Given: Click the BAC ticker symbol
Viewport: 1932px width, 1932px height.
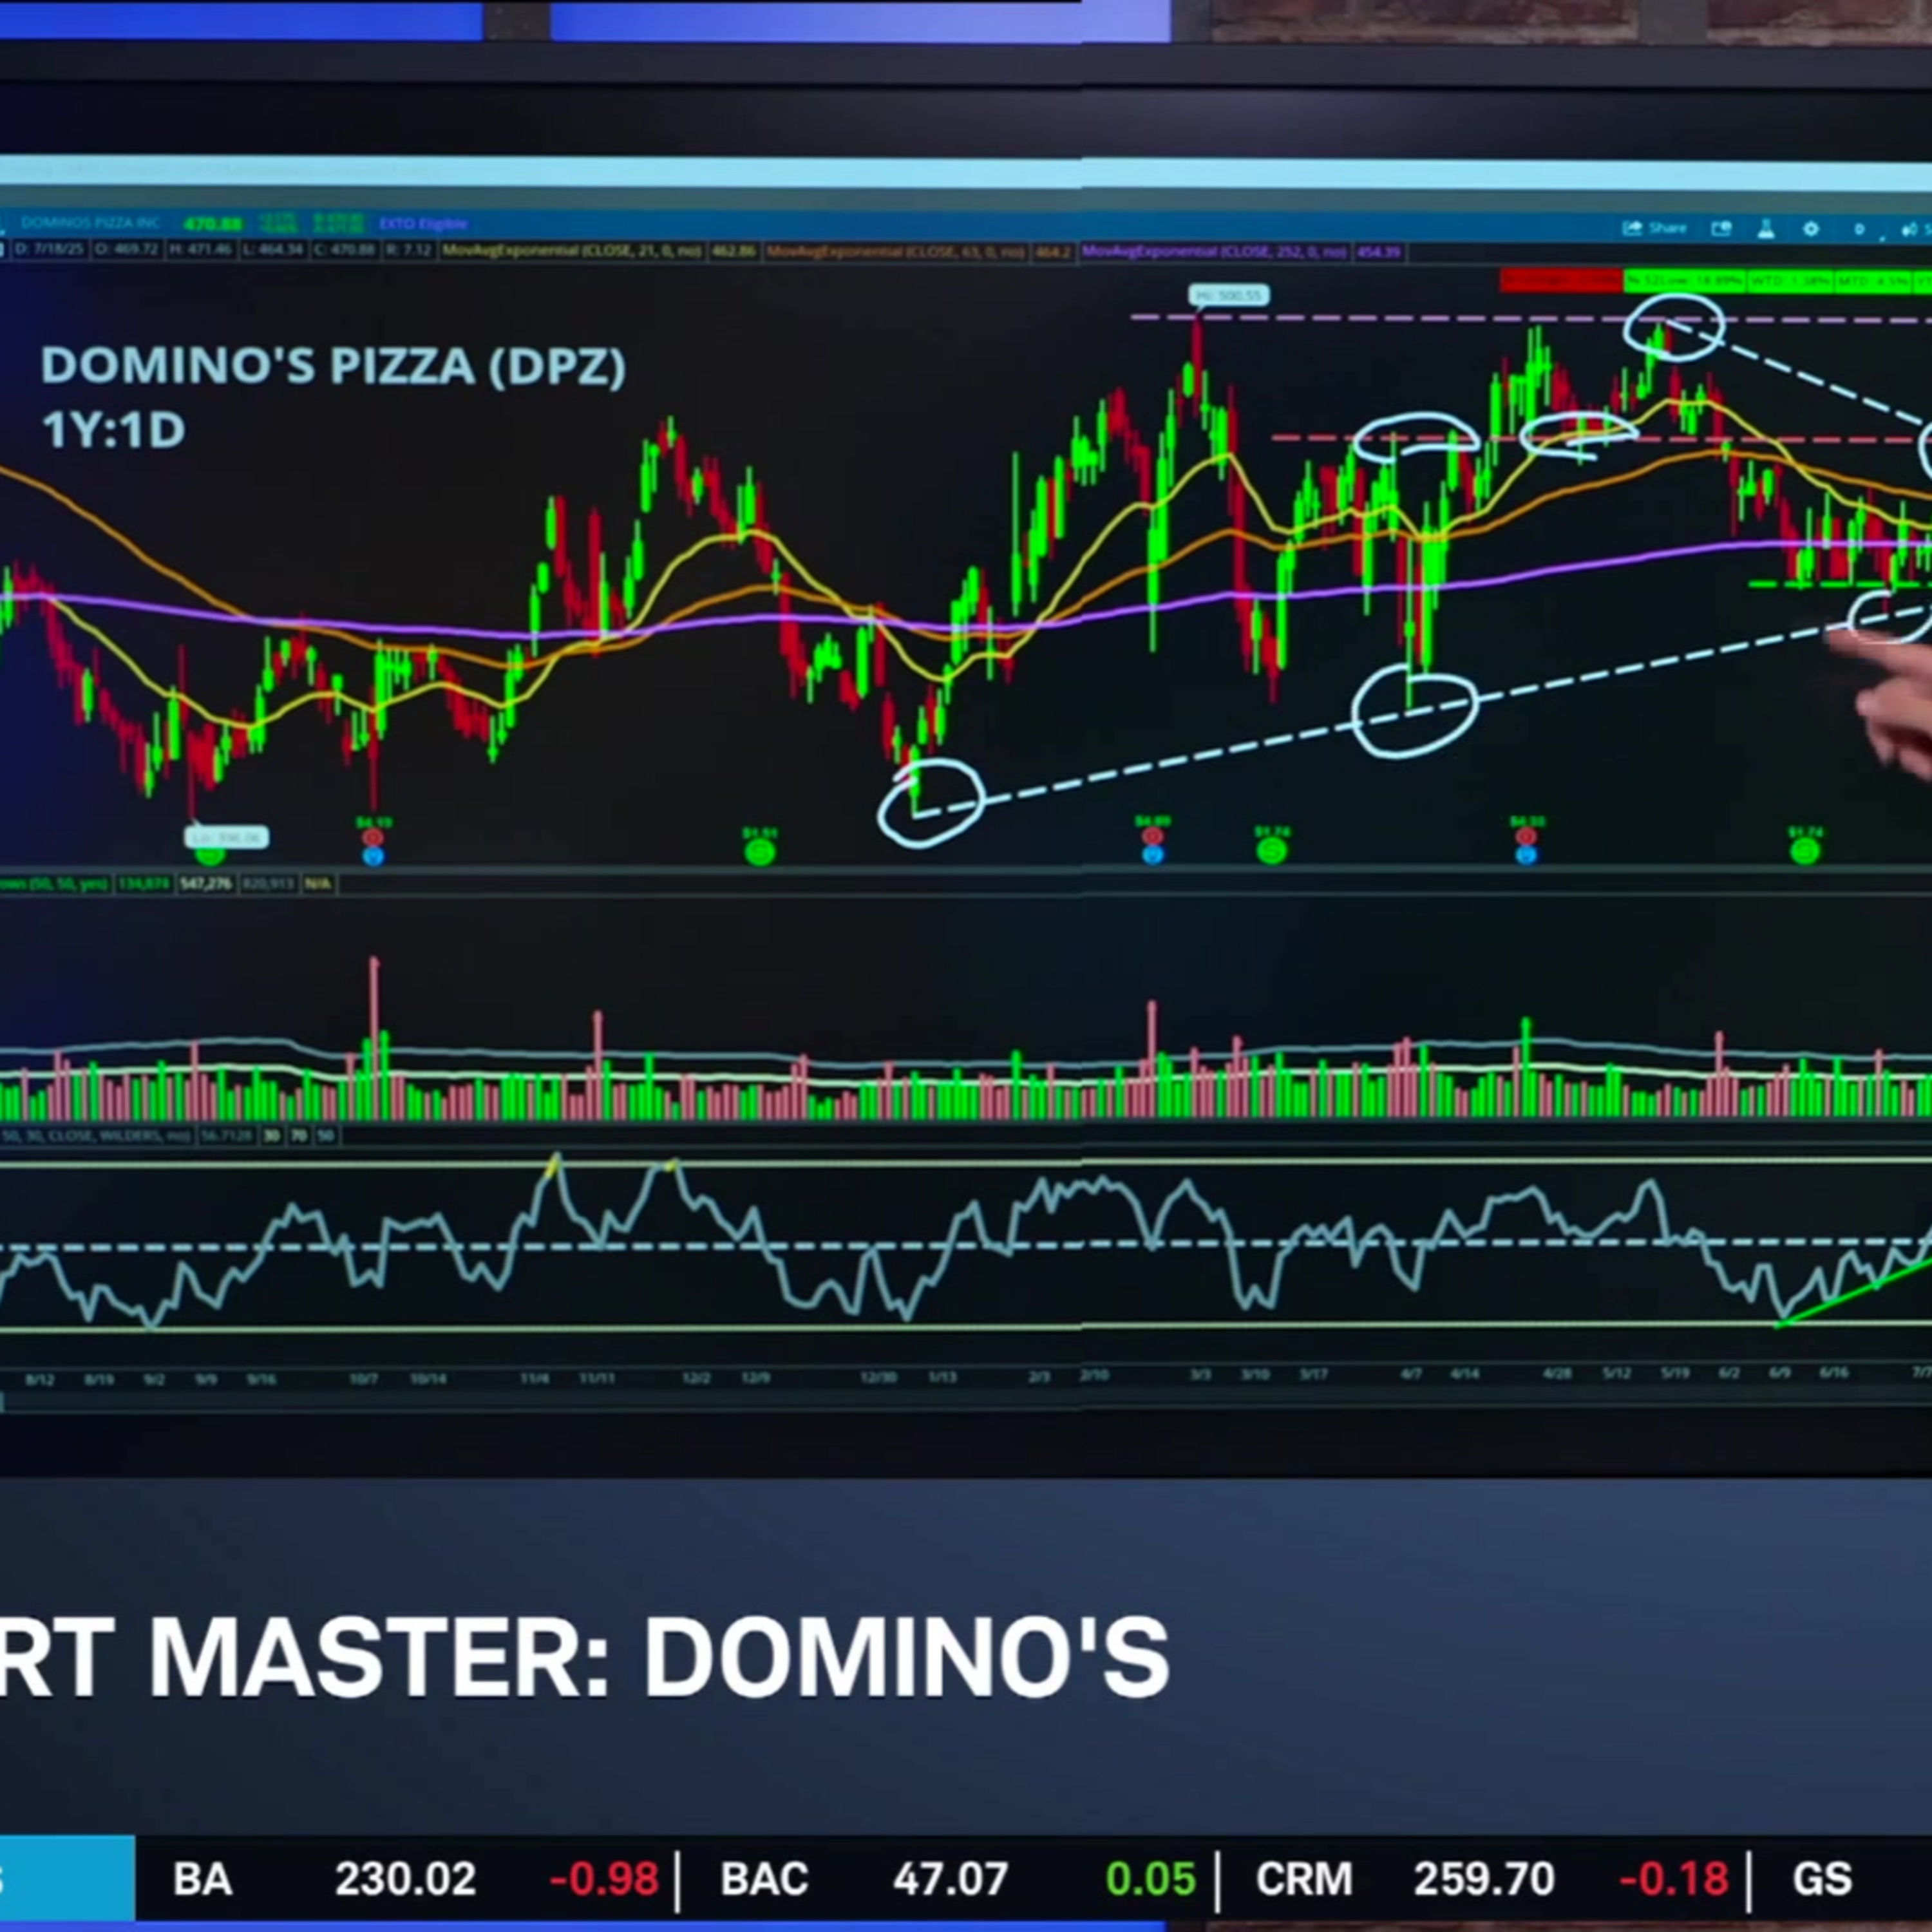Looking at the screenshot, I should click(x=764, y=1879).
